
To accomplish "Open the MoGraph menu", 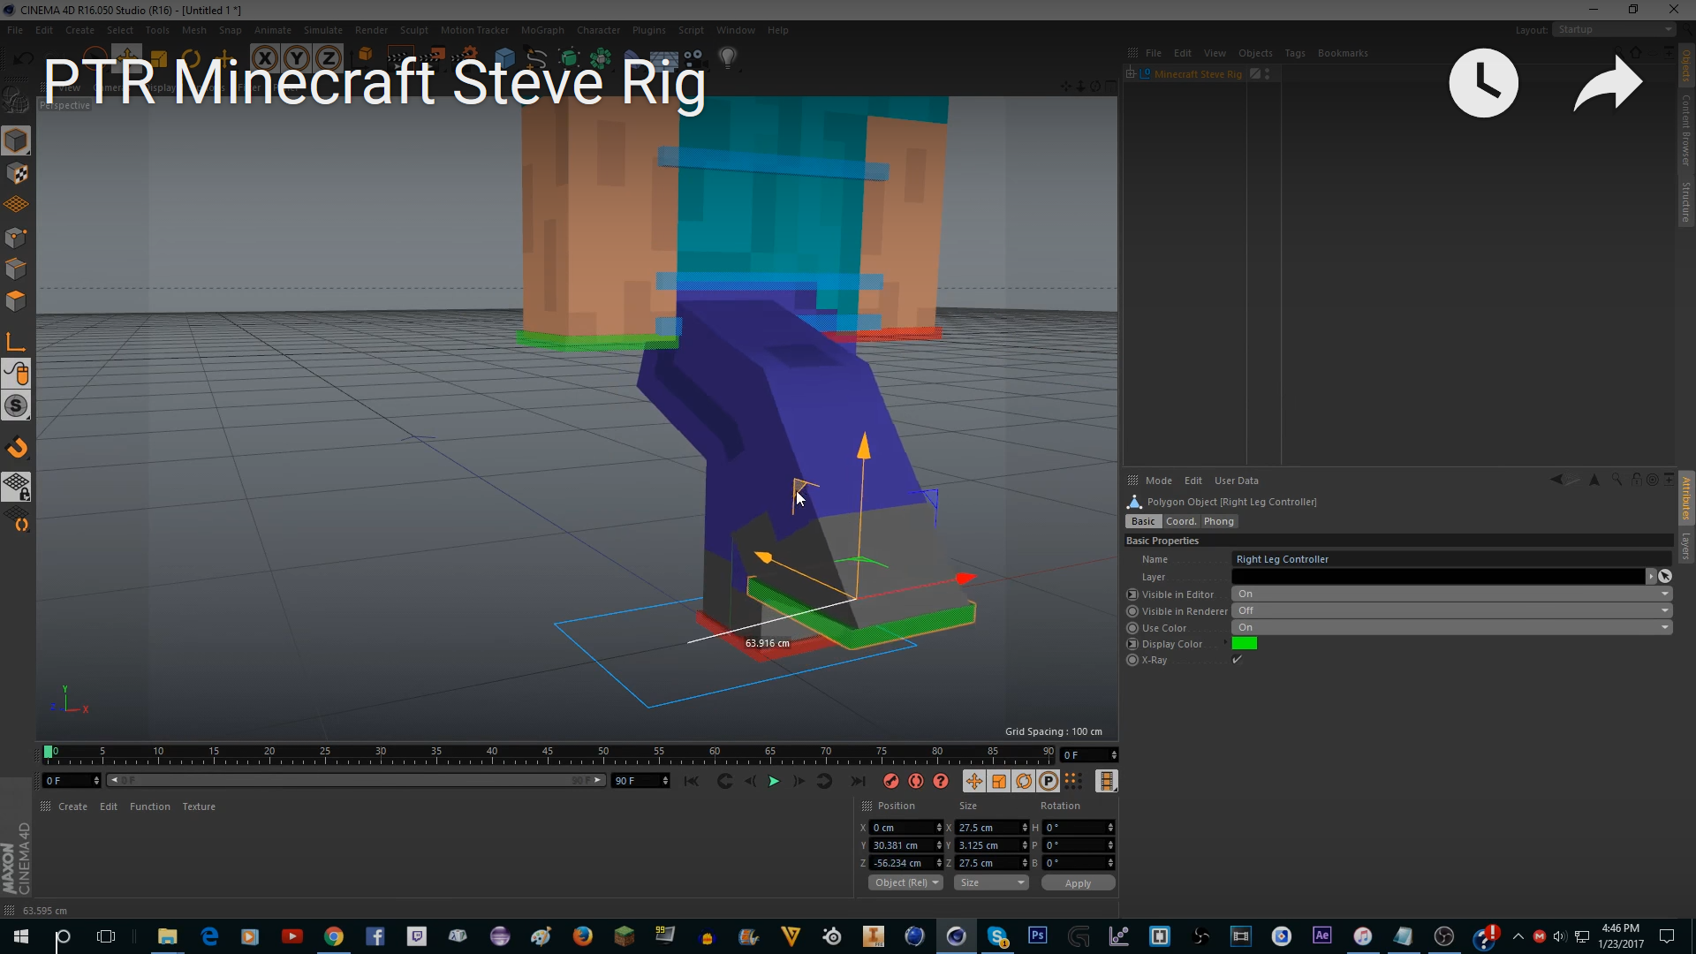I will pyautogui.click(x=542, y=30).
